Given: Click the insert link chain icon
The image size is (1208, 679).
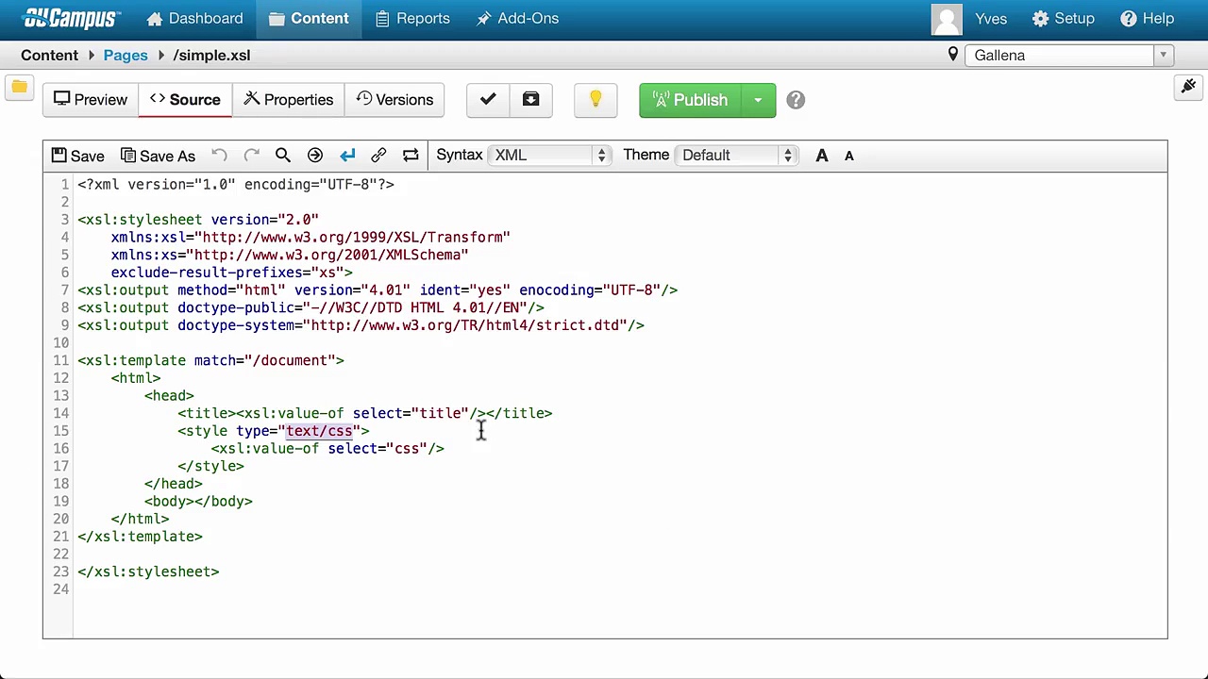Looking at the screenshot, I should pos(378,156).
